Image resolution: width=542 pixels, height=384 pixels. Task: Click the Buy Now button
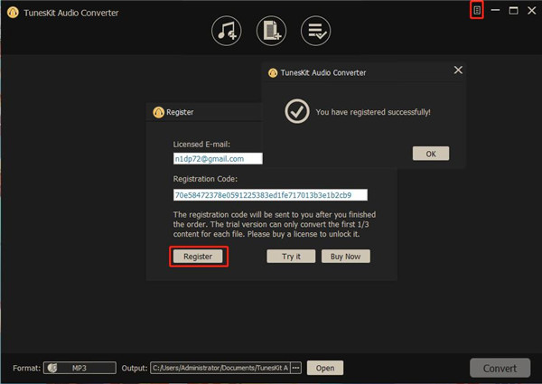(345, 257)
